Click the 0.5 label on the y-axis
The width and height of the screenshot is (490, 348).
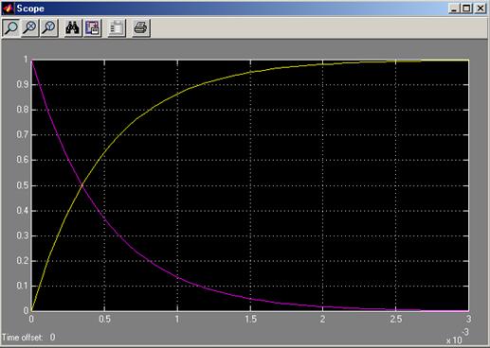point(23,185)
